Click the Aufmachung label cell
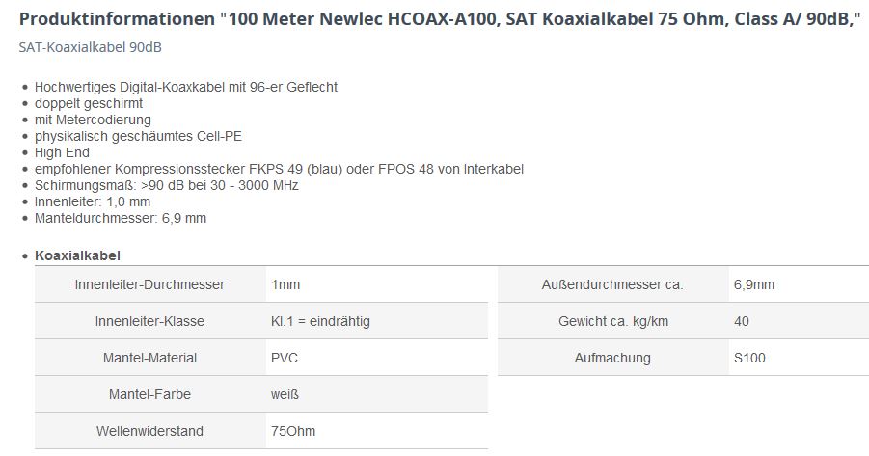 coord(612,358)
